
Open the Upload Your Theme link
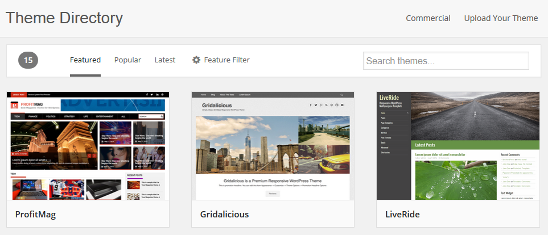501,18
